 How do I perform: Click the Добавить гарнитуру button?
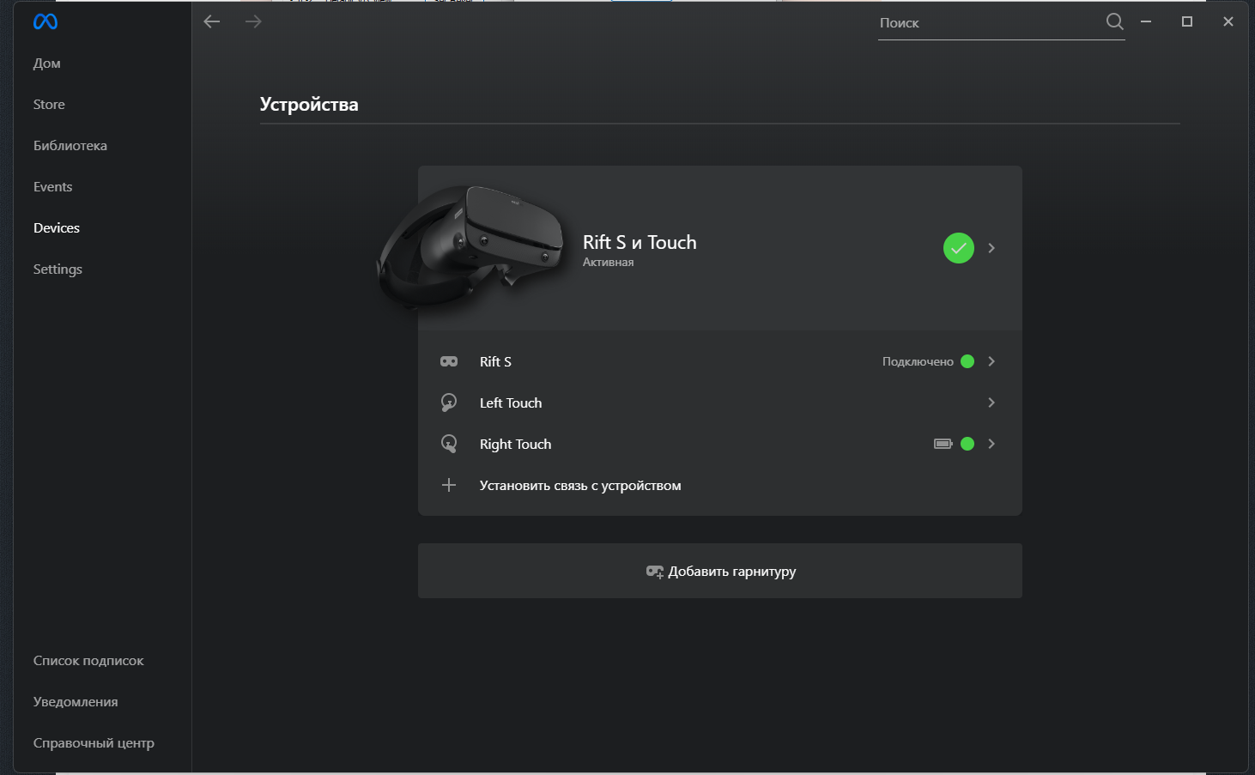coord(720,571)
